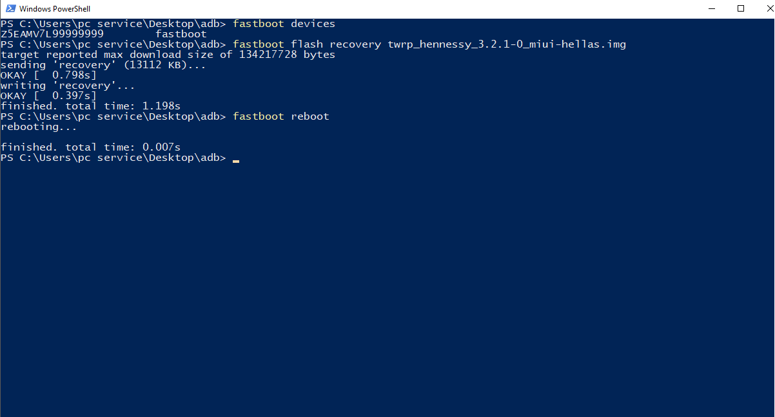This screenshot has height=417, width=775.
Task: Click the total time 1.198s line
Action: tap(90, 106)
